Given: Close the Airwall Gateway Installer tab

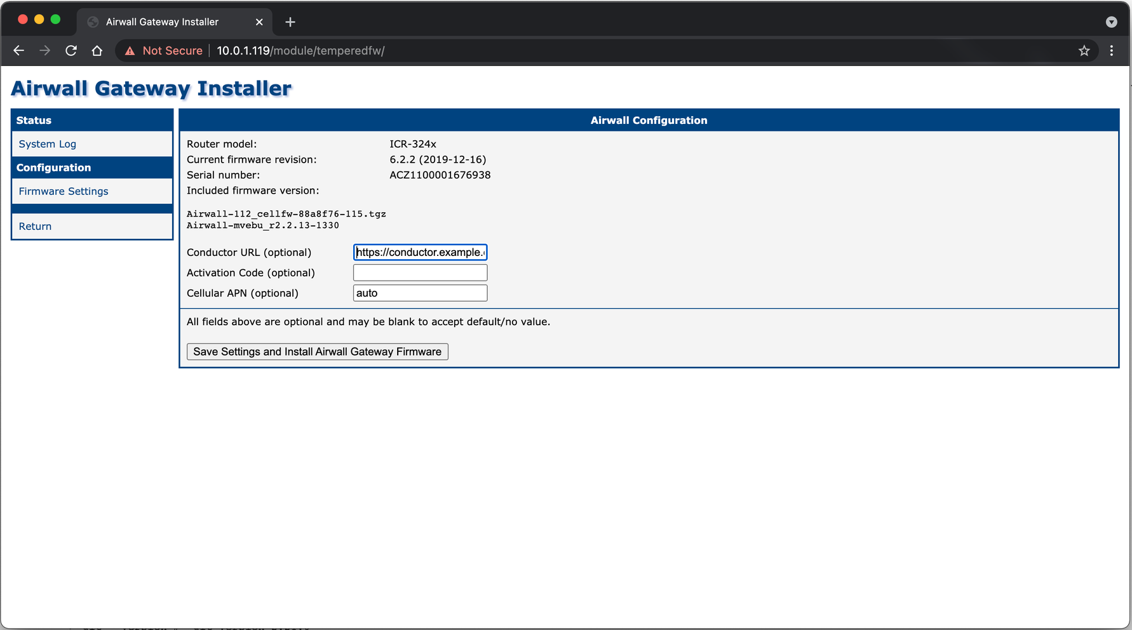Looking at the screenshot, I should click(x=259, y=22).
